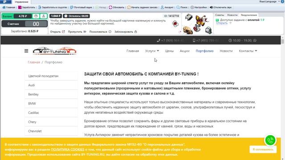Click the Осталось: 06:09 timer

coord(76,16)
